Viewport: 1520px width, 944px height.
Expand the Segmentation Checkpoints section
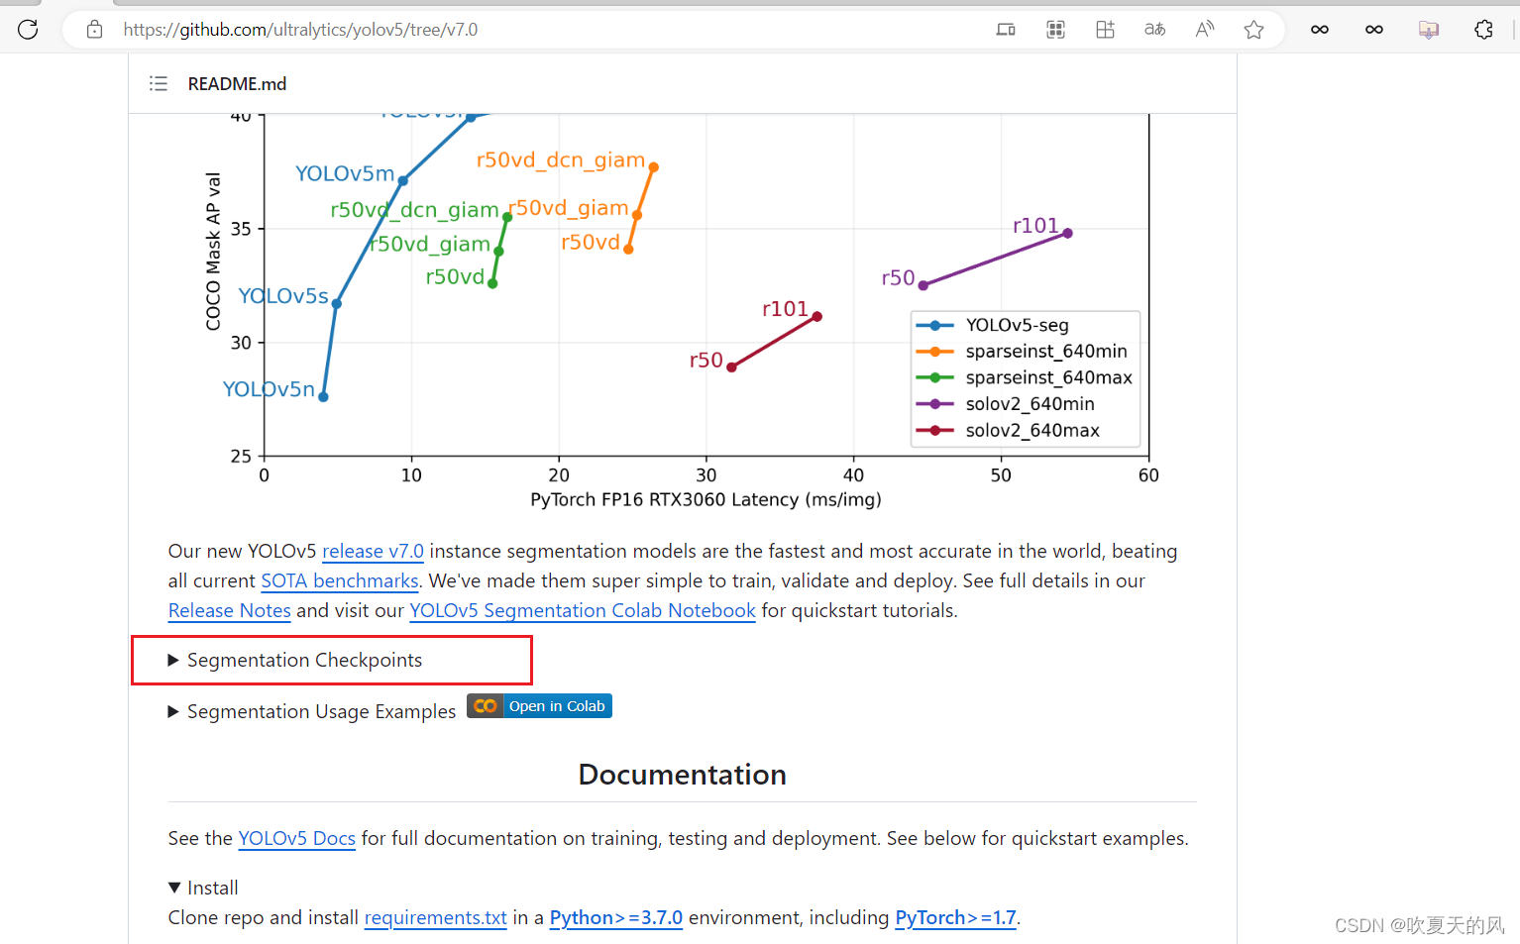coord(295,661)
